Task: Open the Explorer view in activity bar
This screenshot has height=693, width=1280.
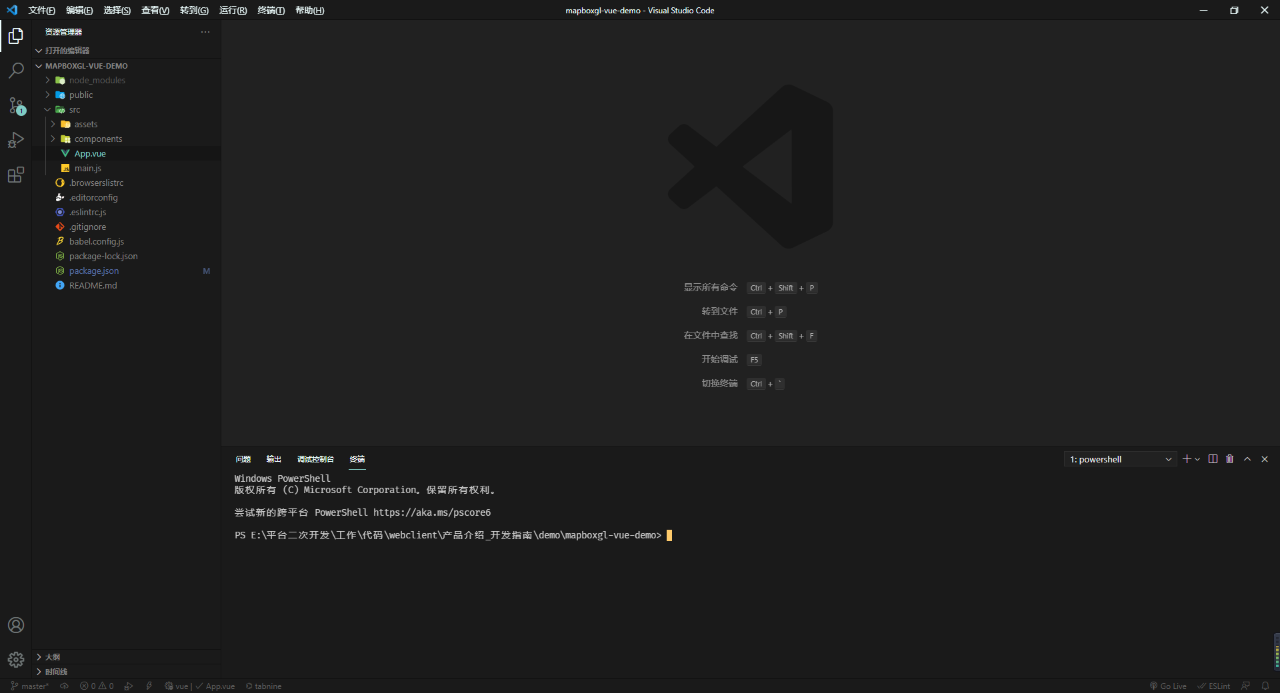Action: (16, 36)
